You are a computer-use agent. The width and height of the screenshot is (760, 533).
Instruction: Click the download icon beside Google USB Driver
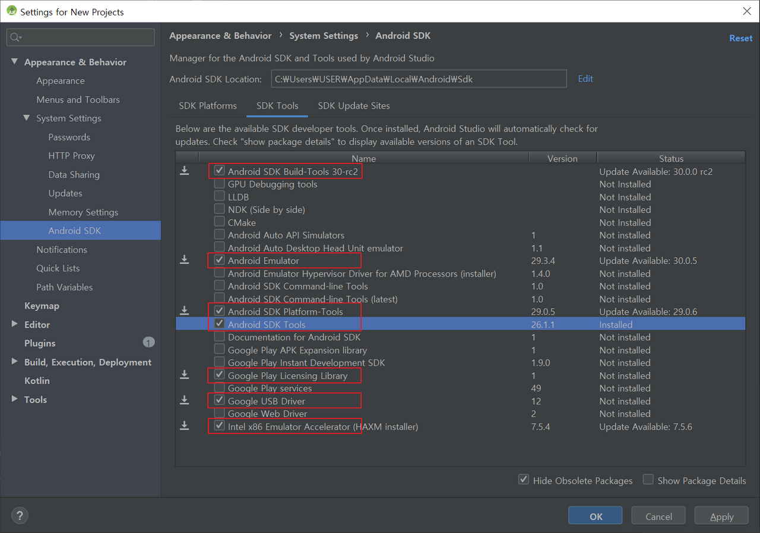click(x=185, y=401)
